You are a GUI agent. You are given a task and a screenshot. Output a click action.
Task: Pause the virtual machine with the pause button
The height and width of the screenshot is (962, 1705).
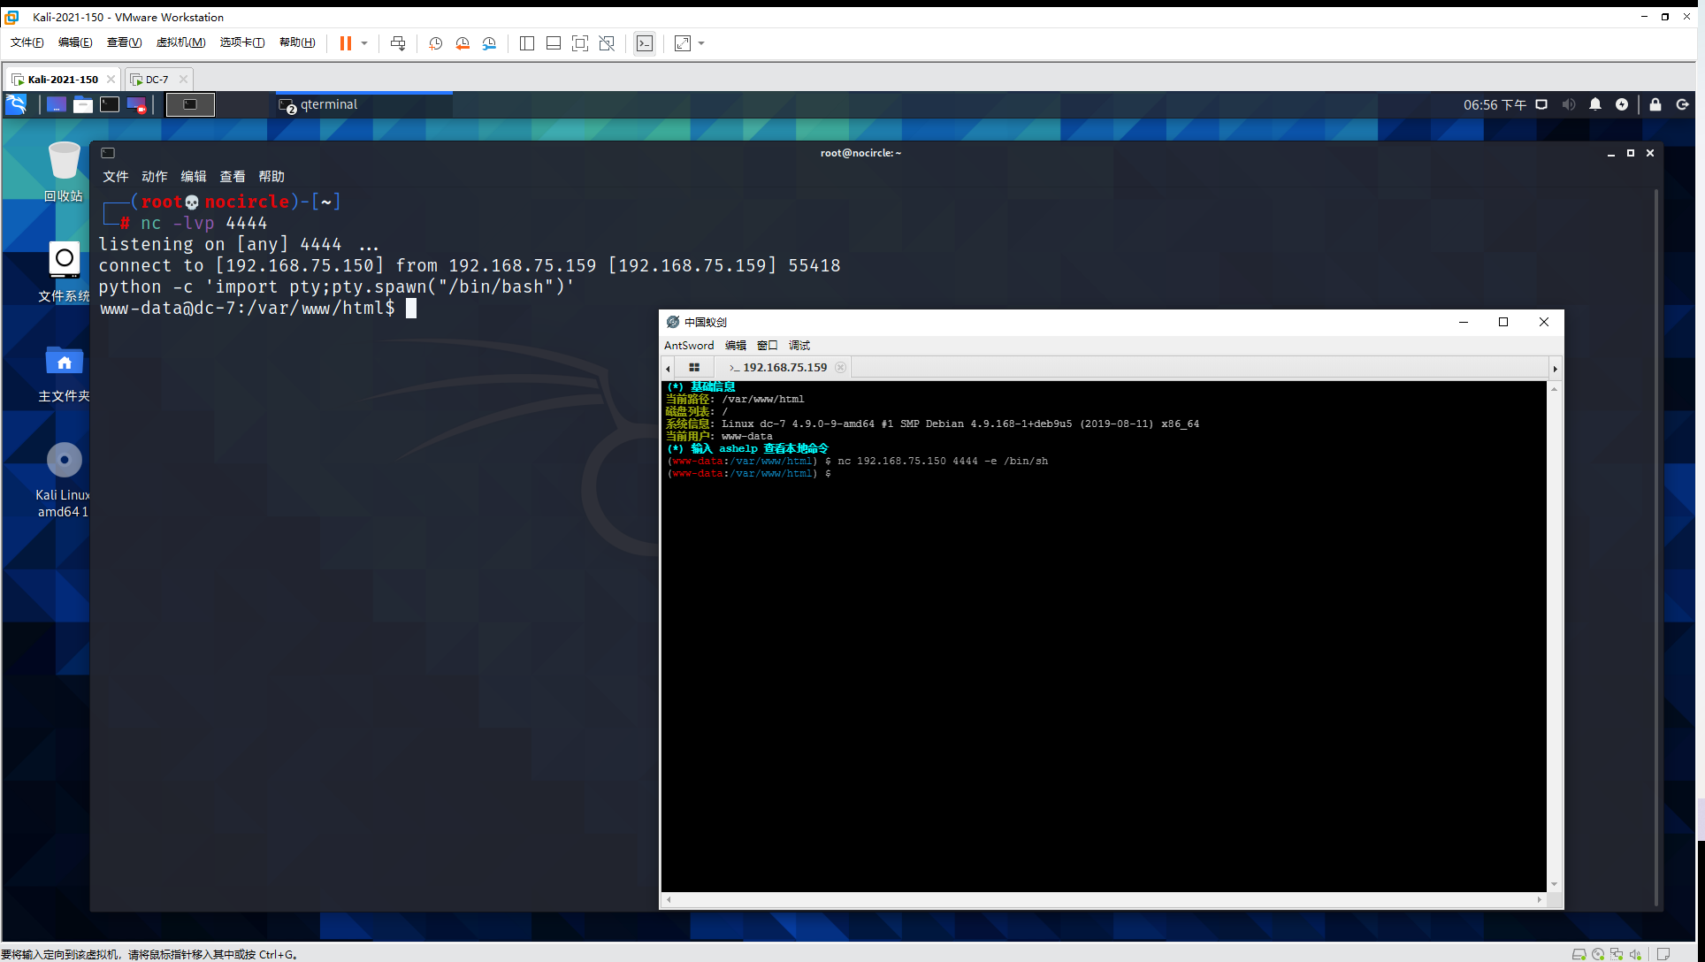click(346, 43)
